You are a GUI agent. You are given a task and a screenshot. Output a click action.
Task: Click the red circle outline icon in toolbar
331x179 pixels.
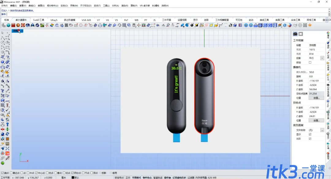[81, 25]
